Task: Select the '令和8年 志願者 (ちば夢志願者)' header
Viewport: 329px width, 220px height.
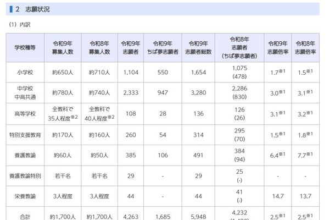Action: click(239, 47)
